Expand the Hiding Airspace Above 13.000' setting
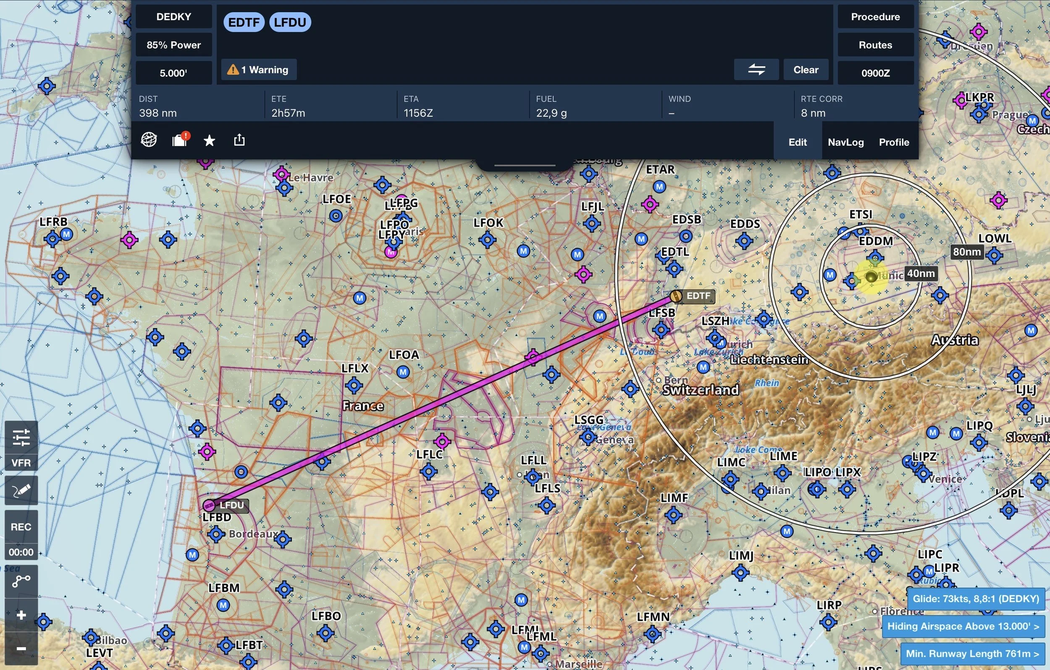This screenshot has width=1050, height=670. tap(963, 626)
